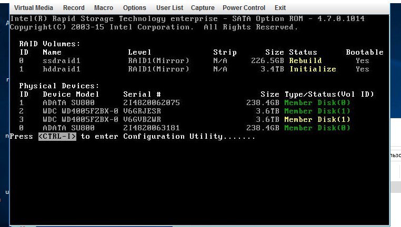Click WDC model for serial V6GVB2WR

81,119
